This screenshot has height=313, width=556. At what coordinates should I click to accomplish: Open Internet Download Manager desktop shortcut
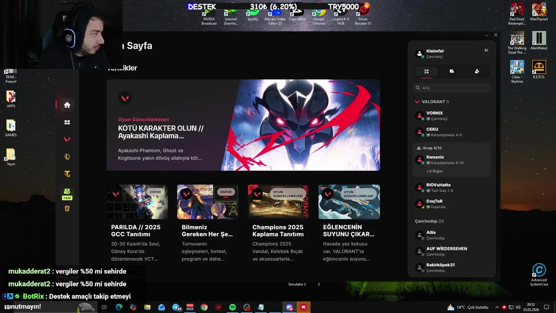pyautogui.click(x=231, y=17)
